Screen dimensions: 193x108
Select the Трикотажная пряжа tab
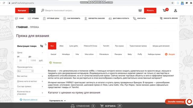(138, 46)
